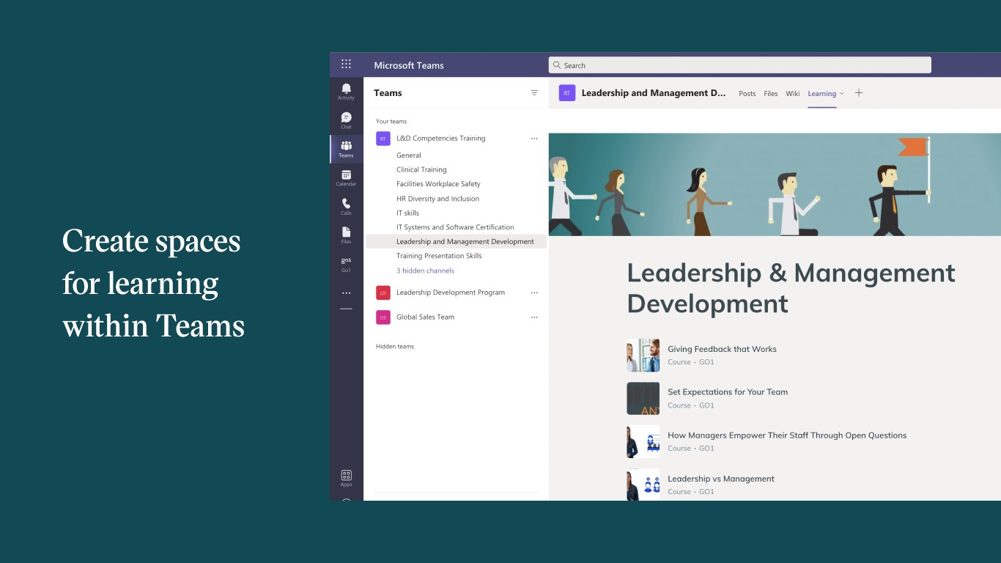The height and width of the screenshot is (563, 1001).
Task: Expand the 3 hidden channels link
Action: [425, 271]
